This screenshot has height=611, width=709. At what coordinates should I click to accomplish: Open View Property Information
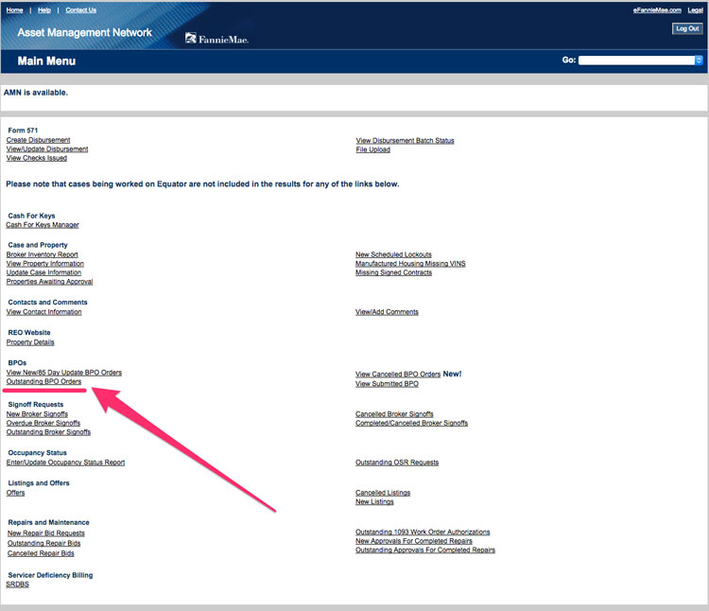coord(44,264)
